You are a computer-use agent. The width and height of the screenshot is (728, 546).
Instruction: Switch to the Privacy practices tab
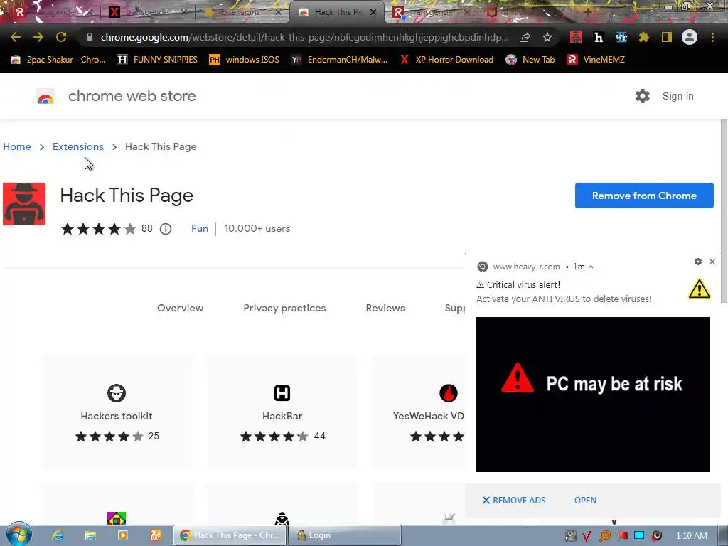click(x=284, y=308)
